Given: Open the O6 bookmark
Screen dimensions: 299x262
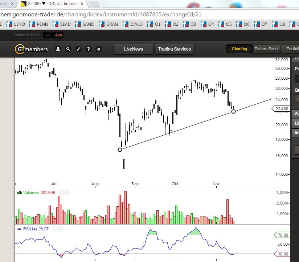Looking at the screenshot, I should (x=243, y=24).
